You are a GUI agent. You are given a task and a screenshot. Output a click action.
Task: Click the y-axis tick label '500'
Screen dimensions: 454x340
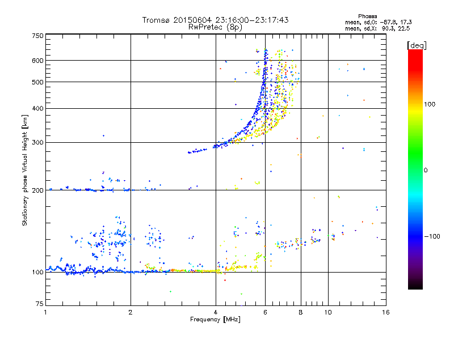point(37,82)
